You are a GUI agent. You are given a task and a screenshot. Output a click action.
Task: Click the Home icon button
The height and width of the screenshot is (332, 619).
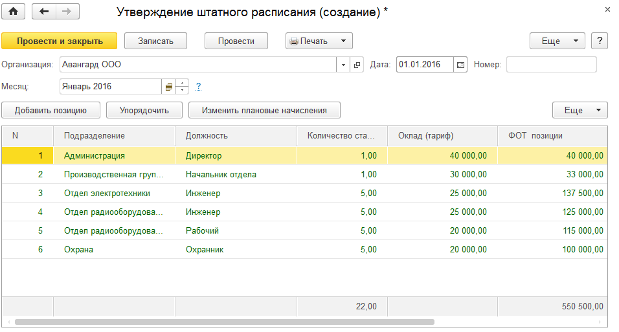click(x=12, y=12)
